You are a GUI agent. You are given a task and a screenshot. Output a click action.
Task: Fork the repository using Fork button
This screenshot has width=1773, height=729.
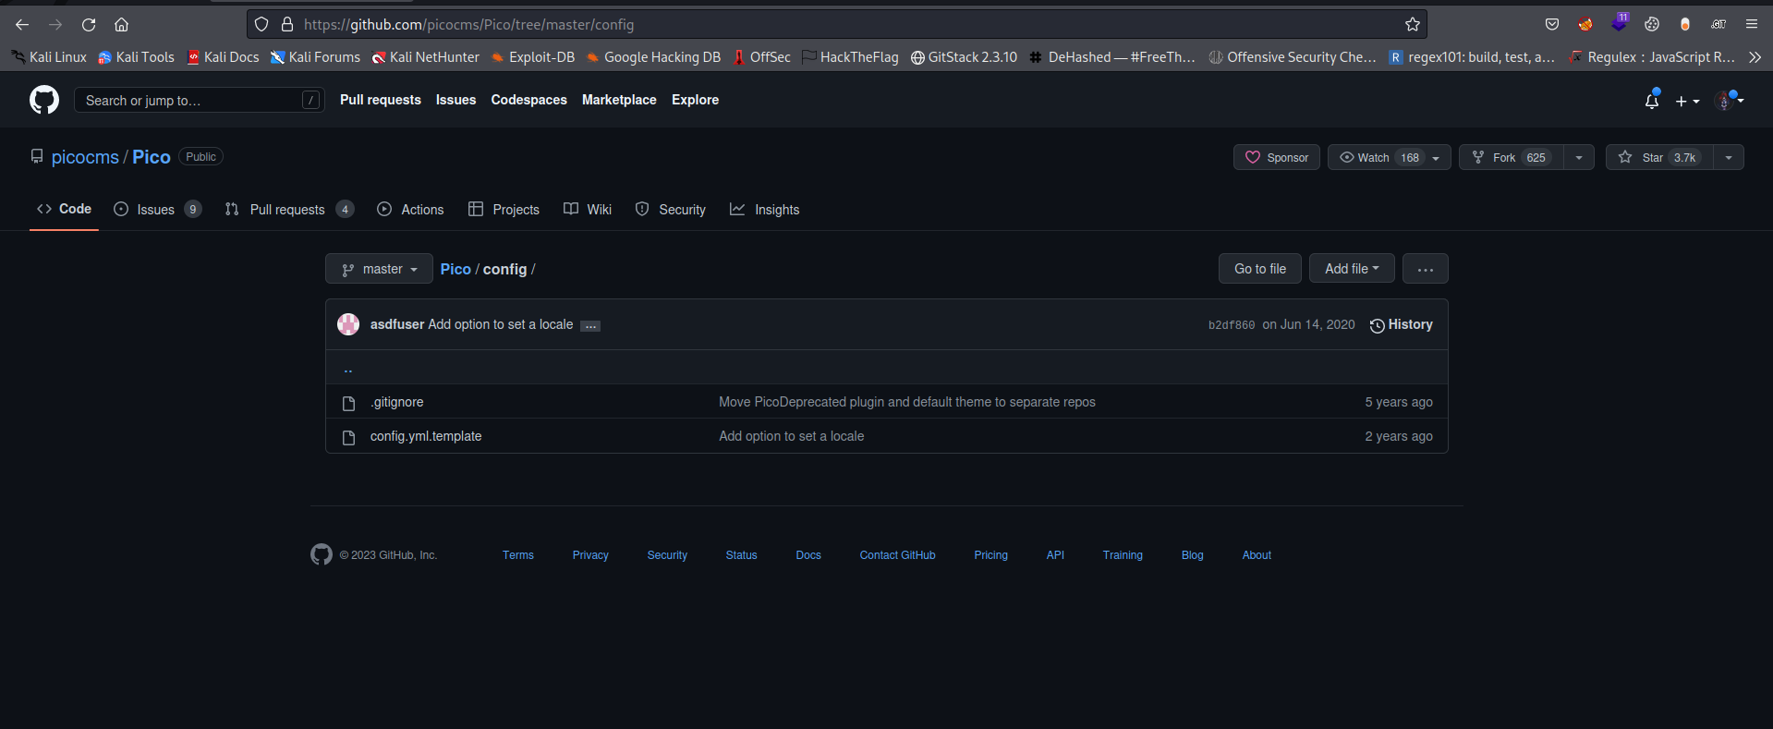tap(1512, 157)
